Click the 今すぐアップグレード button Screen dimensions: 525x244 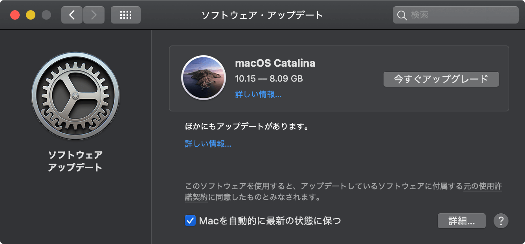point(441,79)
